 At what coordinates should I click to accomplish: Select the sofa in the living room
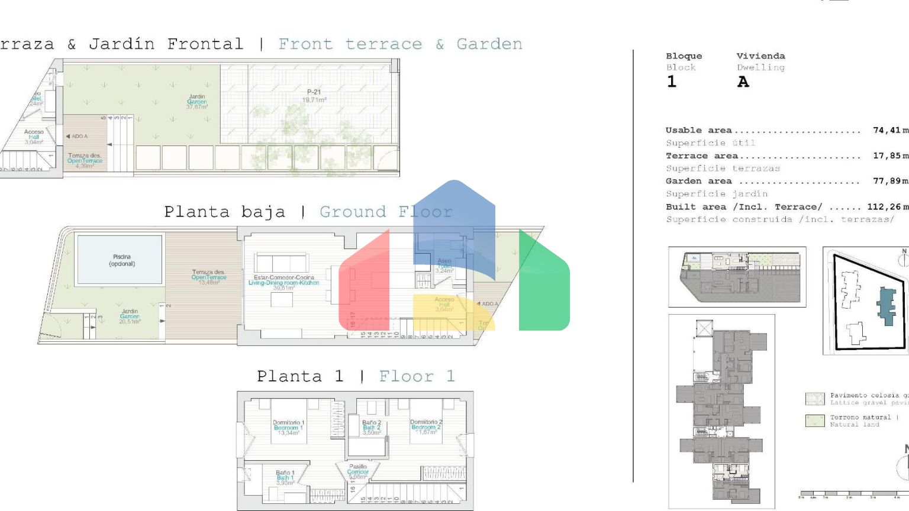pos(281,263)
